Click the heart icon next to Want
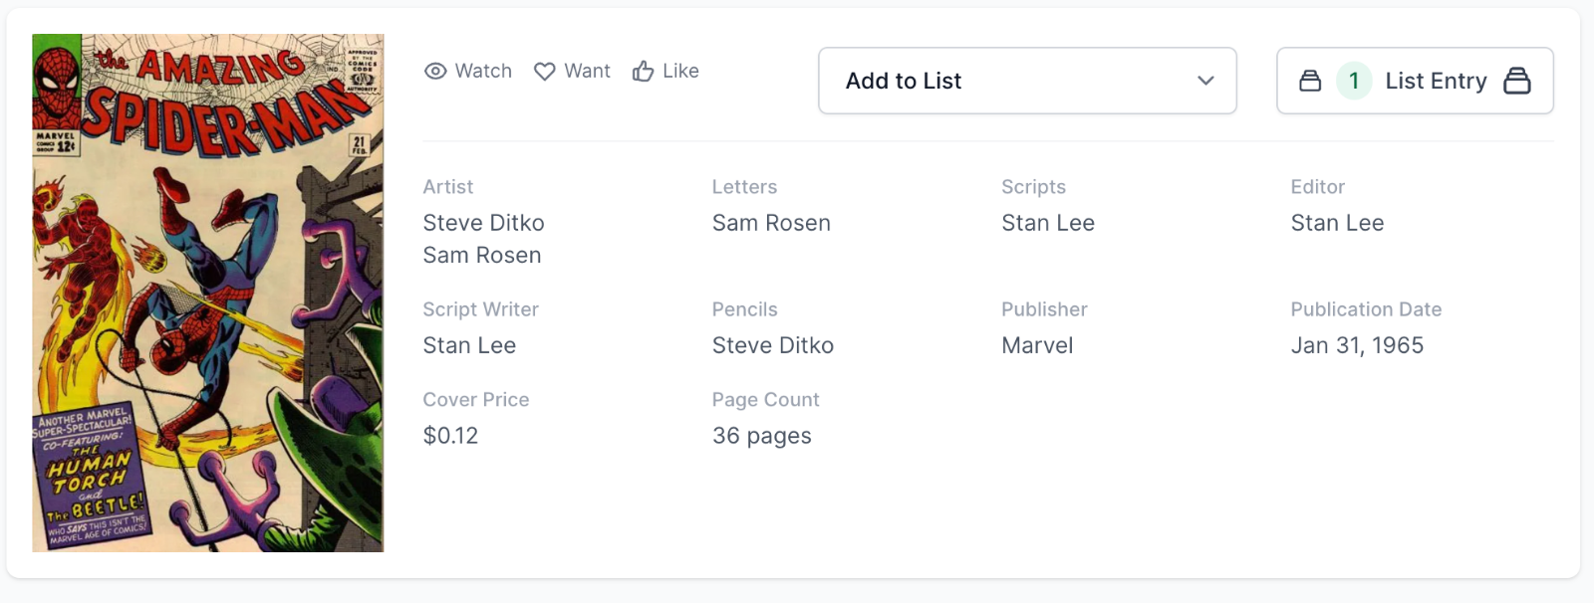 [544, 72]
